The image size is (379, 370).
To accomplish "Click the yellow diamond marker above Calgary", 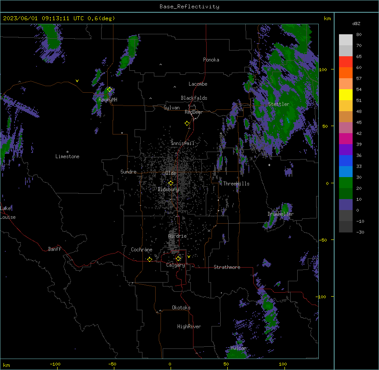I will 178,259.
